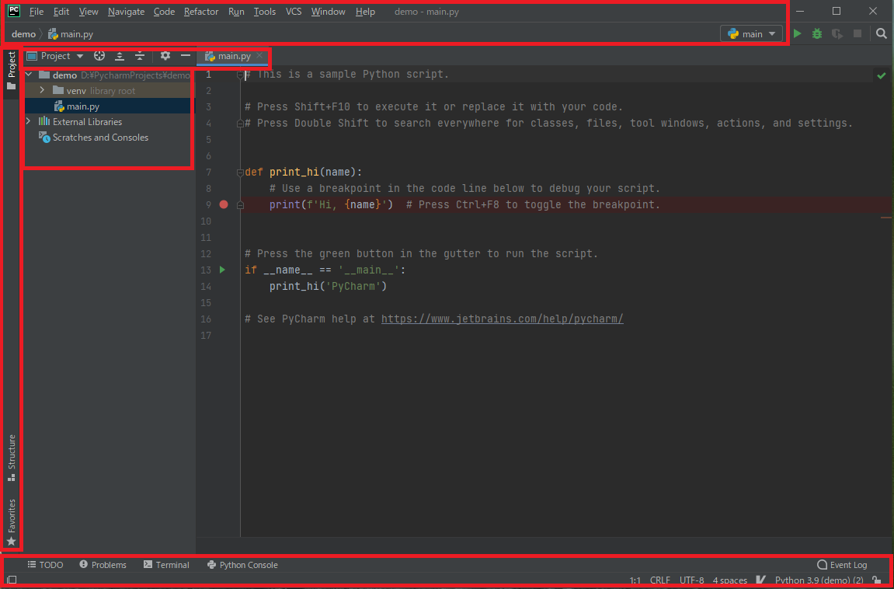This screenshot has width=894, height=589.
Task: Click the green run gutter arrow on line 13
Action: point(222,270)
